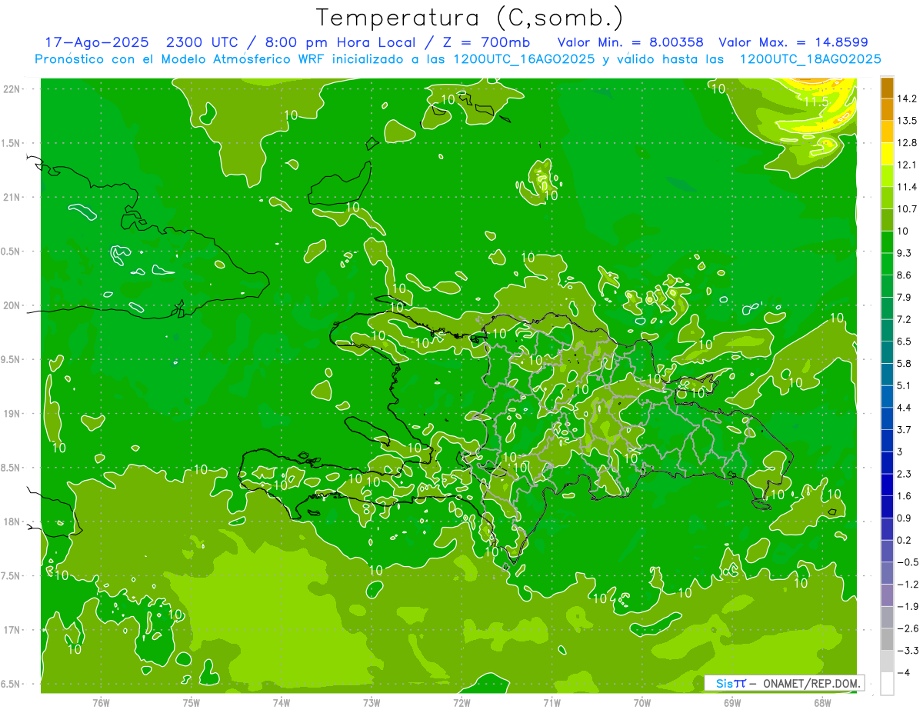
Task: Pick the brown swatch above 14.2
Action: coord(887,88)
